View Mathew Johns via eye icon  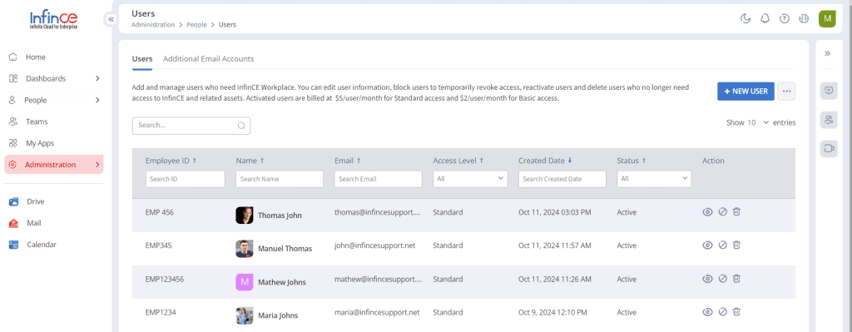[707, 279]
